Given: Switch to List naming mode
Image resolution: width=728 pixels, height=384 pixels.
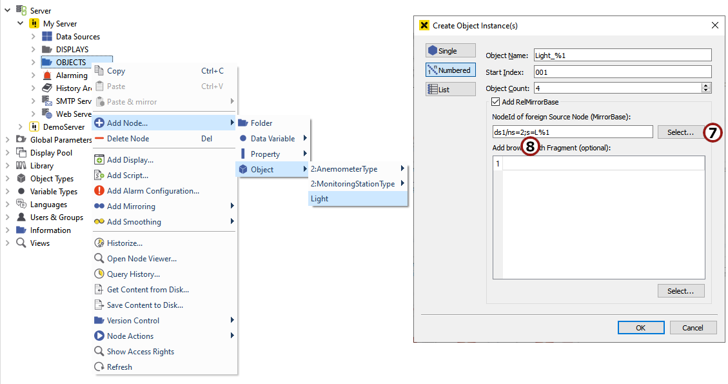Looking at the screenshot, I should pos(450,88).
